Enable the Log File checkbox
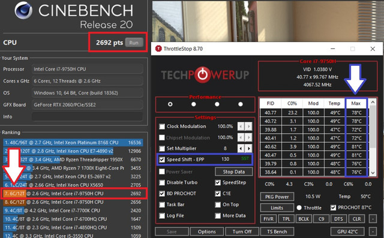Screen dimensions: 384x238 point(162,215)
